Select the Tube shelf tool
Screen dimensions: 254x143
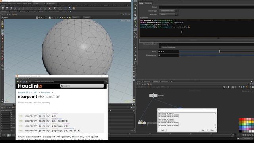point(11,8)
